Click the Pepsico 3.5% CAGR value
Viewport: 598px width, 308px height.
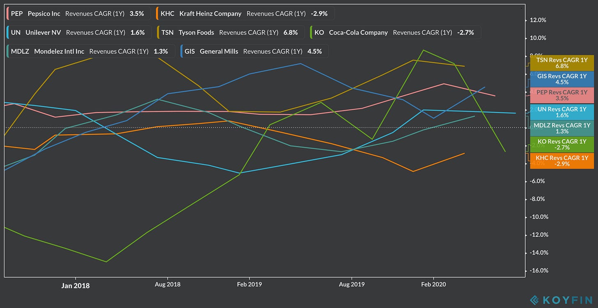[137, 14]
